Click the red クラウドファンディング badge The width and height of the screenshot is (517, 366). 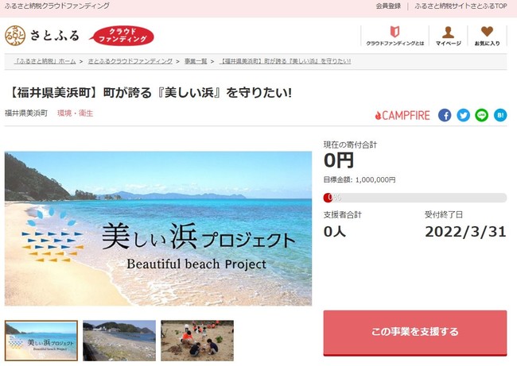122,36
